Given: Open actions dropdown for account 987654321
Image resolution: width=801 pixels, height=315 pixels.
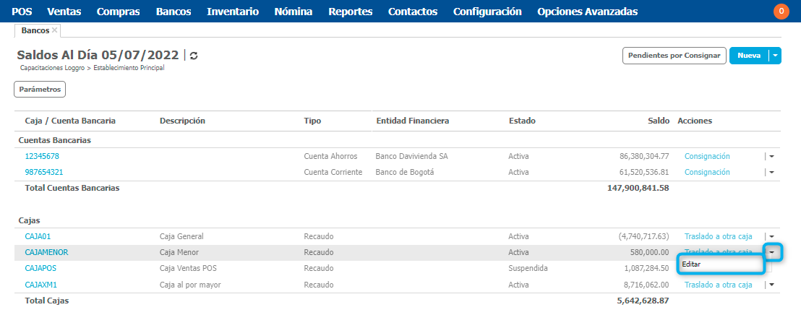Looking at the screenshot, I should 771,173.
